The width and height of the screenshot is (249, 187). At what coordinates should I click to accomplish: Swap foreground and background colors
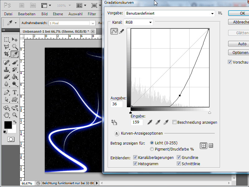(x=15, y=122)
